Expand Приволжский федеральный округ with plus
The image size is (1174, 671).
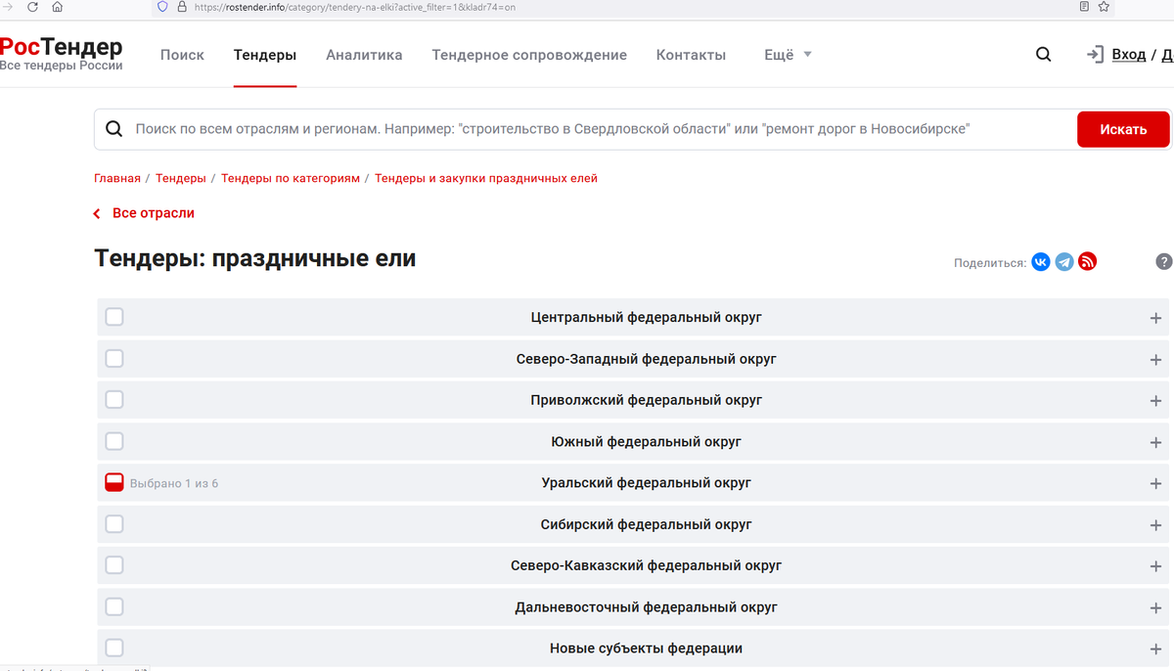[x=1155, y=401]
